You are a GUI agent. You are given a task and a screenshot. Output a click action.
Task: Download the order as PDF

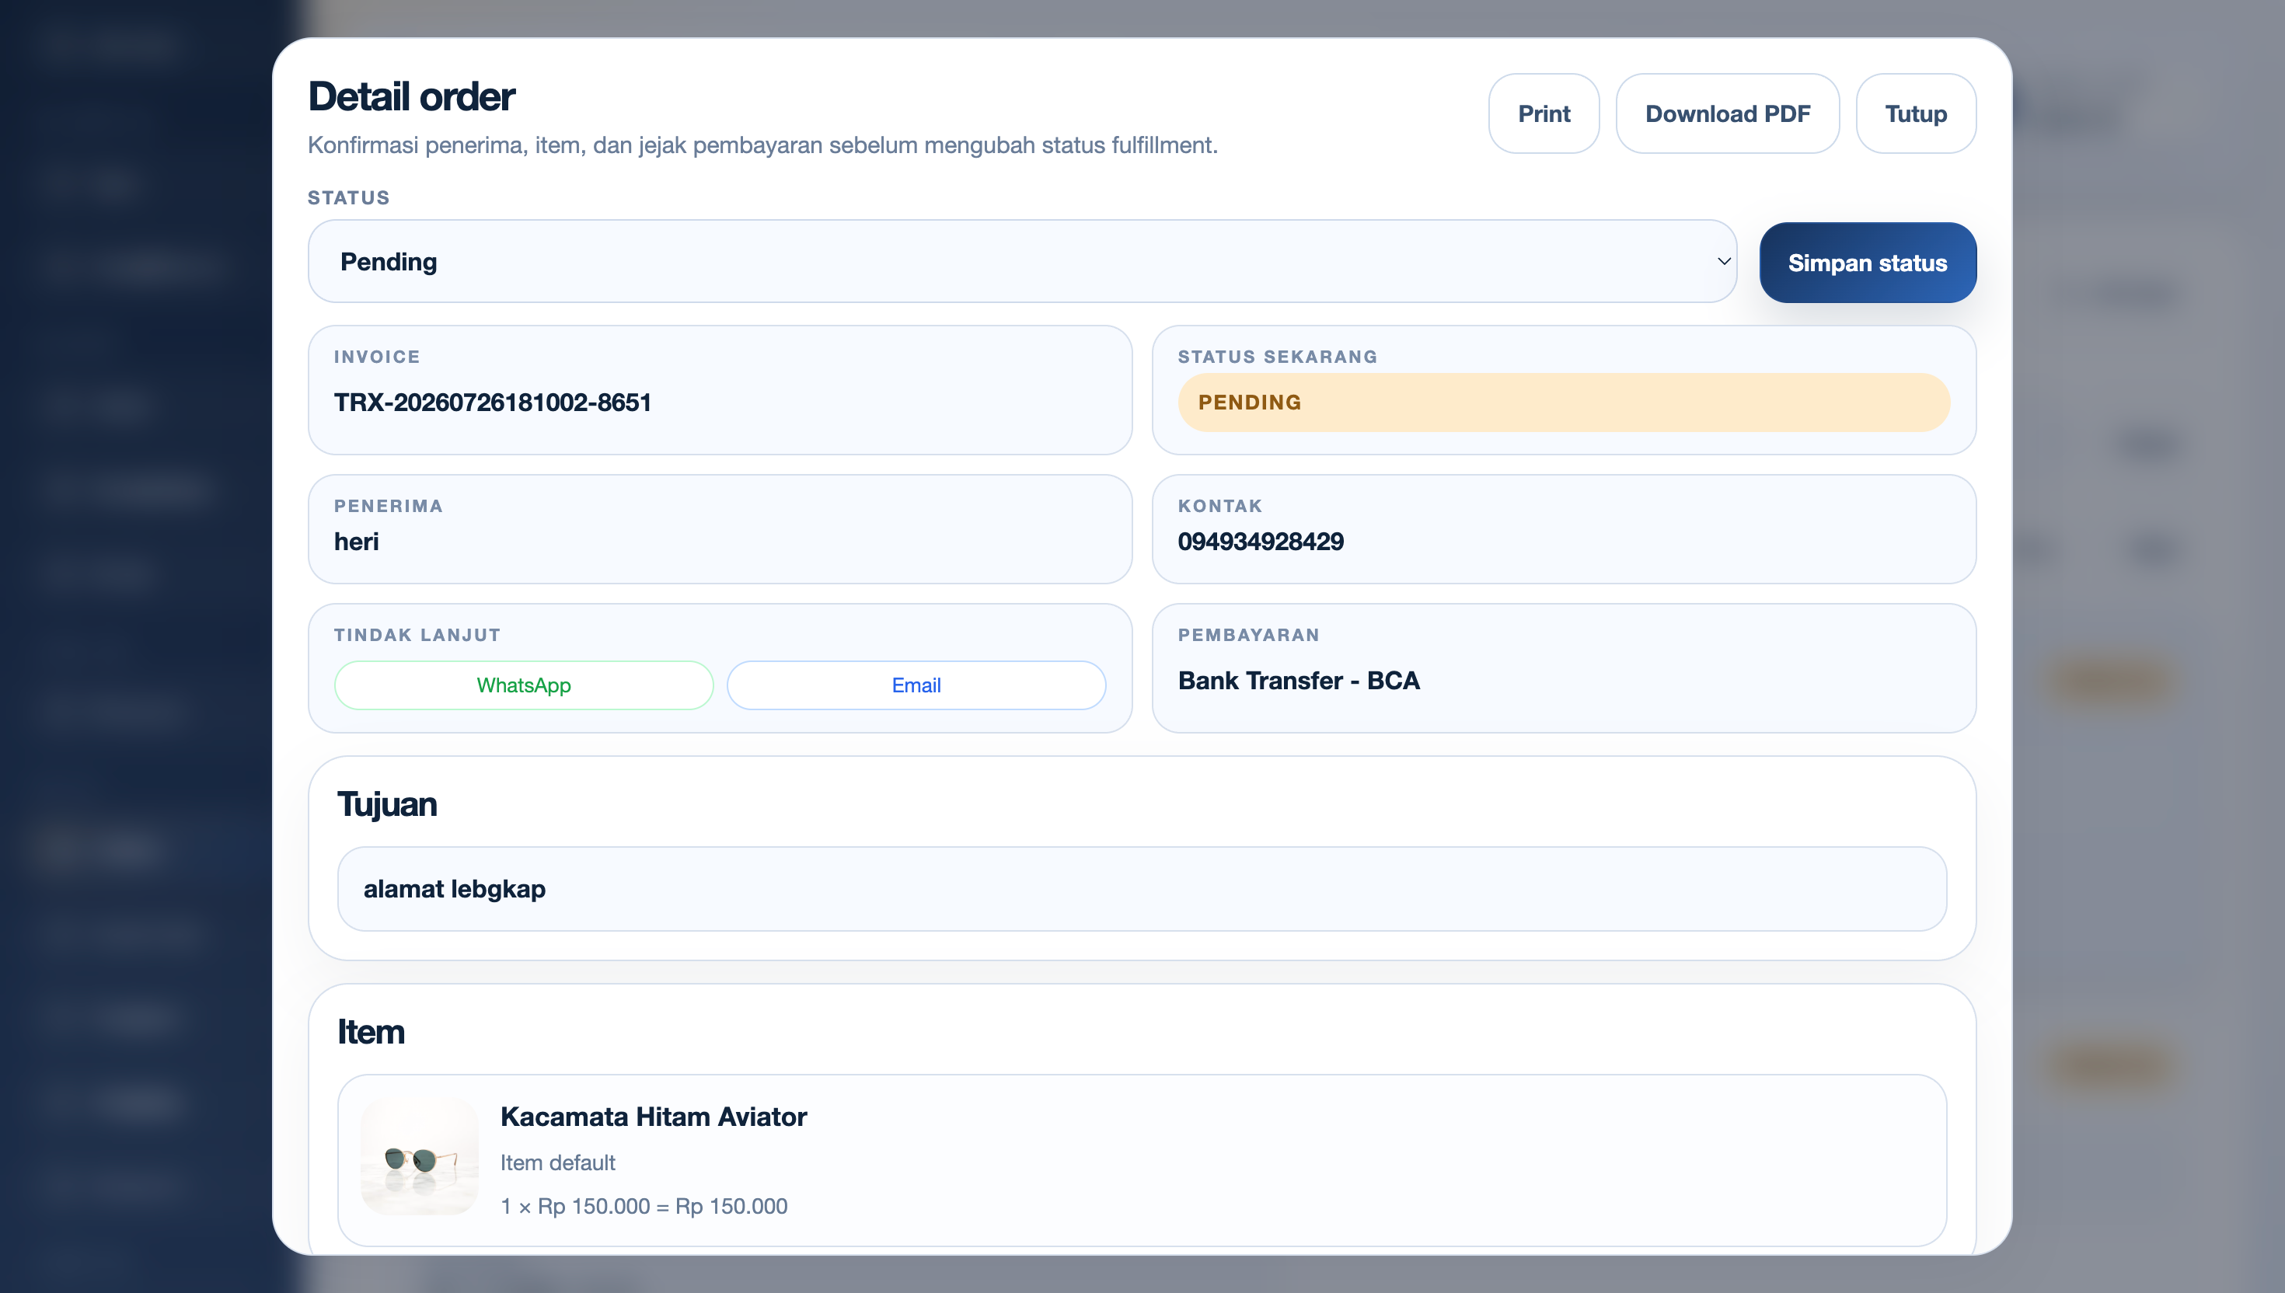coord(1727,113)
